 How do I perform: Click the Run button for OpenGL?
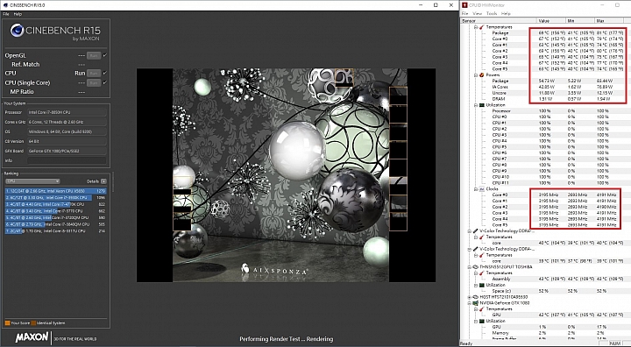94,55
